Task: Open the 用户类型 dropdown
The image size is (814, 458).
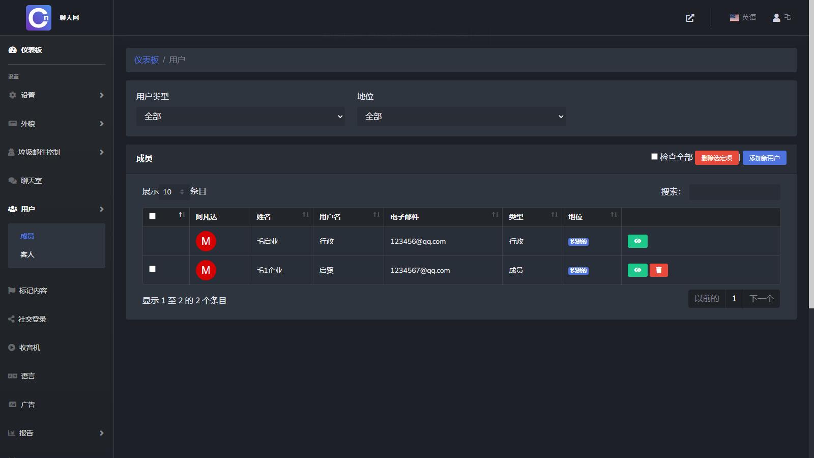Action: pyautogui.click(x=240, y=117)
